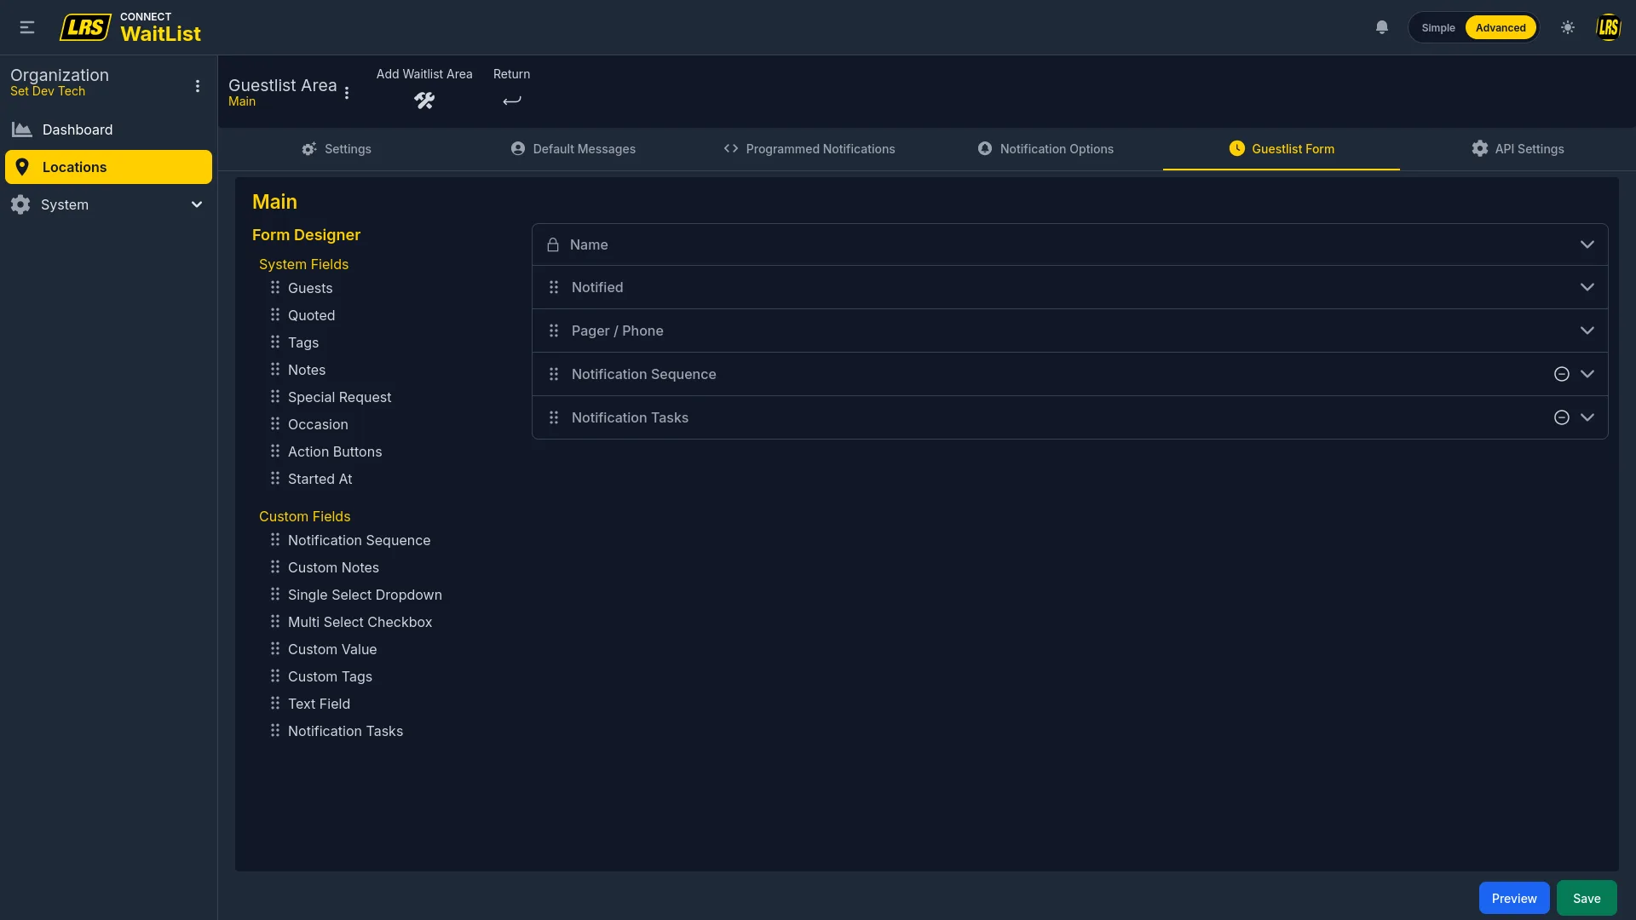Click the Preview button
Screen dimensions: 1636x920
click(1514, 898)
